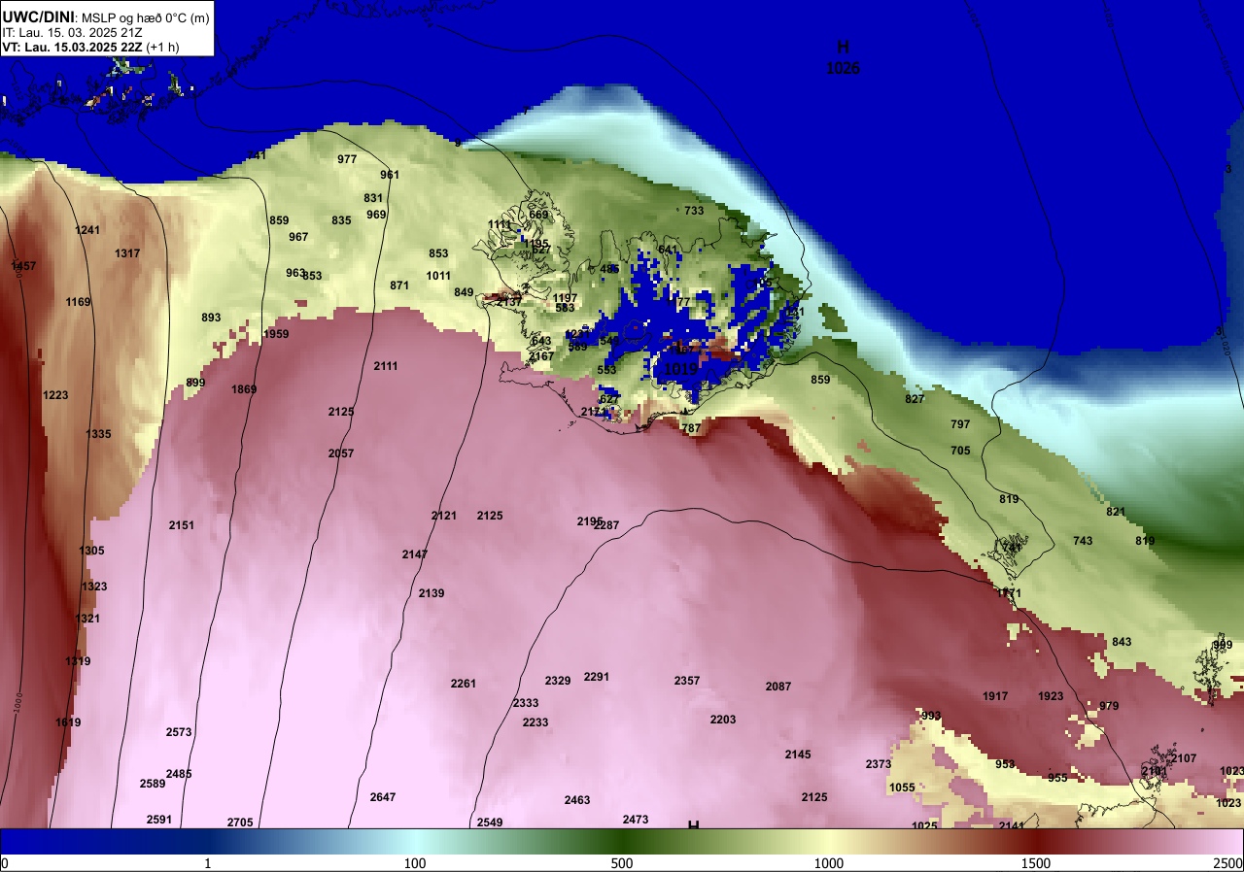Select the 2291 height value
Viewport: 1244px width, 872px height.
point(597,677)
